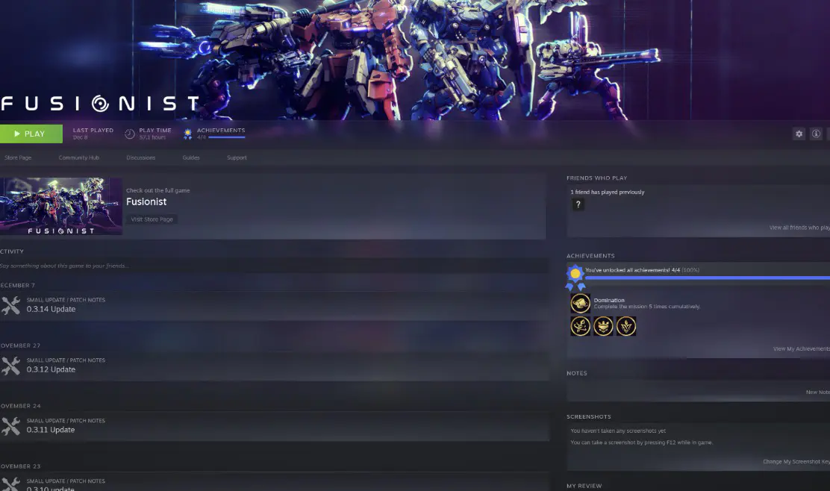The image size is (830, 491).
Task: Open the Domination achievement icon
Action: tap(580, 303)
